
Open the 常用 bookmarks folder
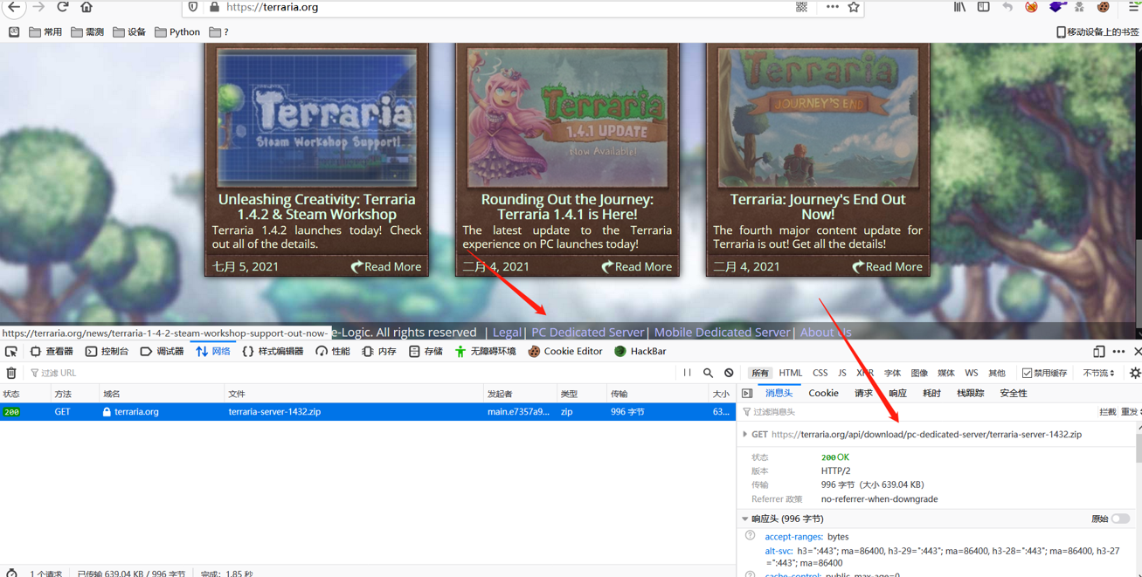[x=45, y=32]
